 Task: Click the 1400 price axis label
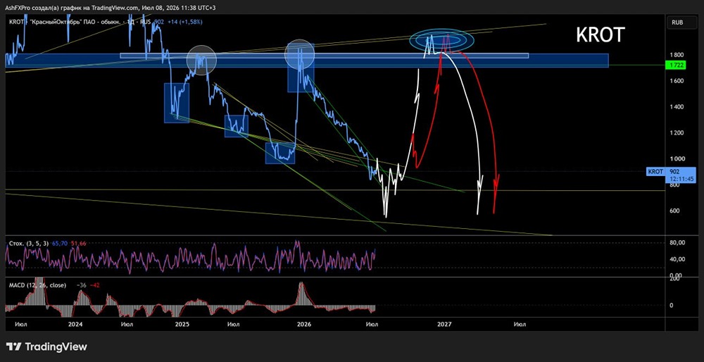point(675,107)
